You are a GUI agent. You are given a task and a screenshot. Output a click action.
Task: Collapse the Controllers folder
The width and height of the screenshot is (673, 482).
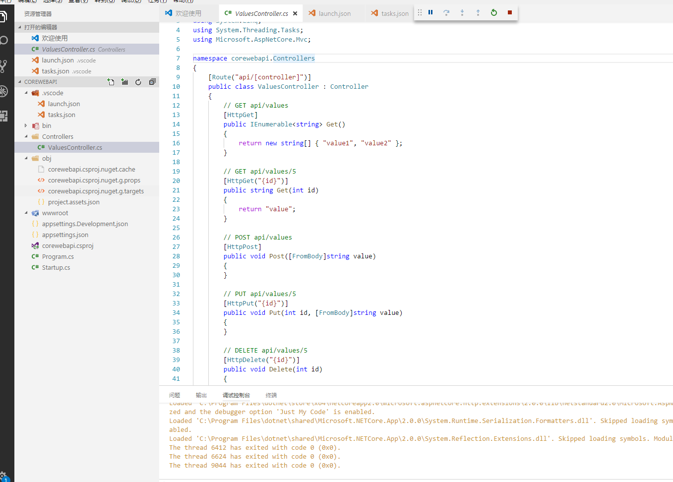pos(87,136)
